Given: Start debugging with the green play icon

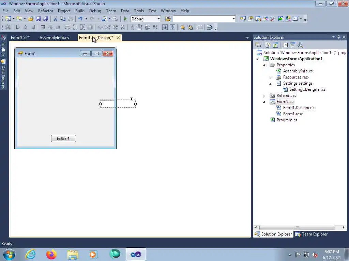Looking at the screenshot, I should 125,19.
